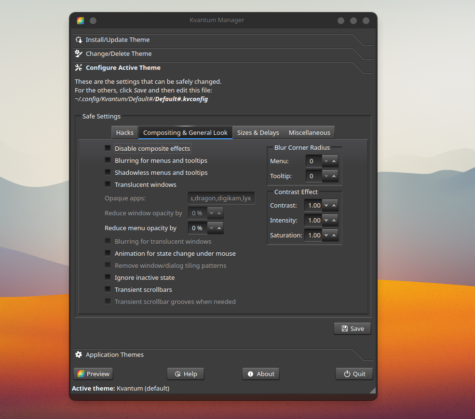The width and height of the screenshot is (475, 419).
Task: Click the Intensity value field
Action: 313,220
